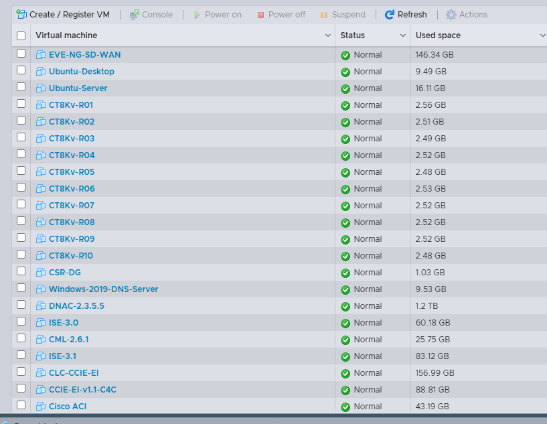
Task: Click the VM icon beside CT8Kv-R05
Action: pyautogui.click(x=41, y=172)
